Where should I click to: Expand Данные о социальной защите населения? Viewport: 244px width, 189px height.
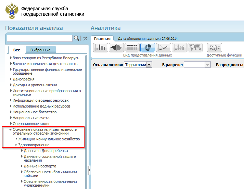click(22, 156)
